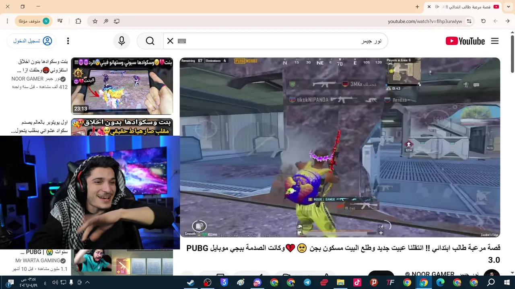This screenshot has width=515, height=289.
Task: Click the page vertical scrollbar thumb
Action: click(512, 54)
